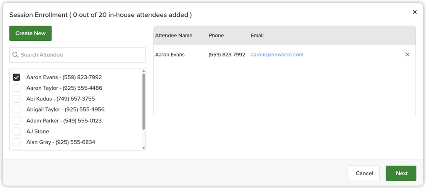Click the Email column header

pos(257,35)
